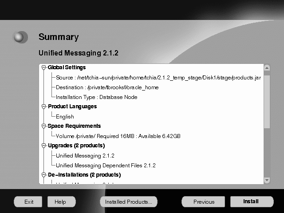Image resolution: width=284 pixels, height=213 pixels.
Task: Click the Exit button
Action: pos(28,201)
